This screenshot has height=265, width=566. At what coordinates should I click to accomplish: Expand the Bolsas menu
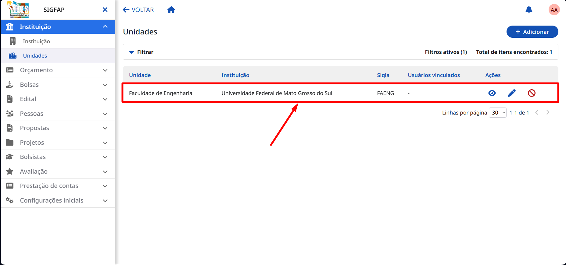105,85
